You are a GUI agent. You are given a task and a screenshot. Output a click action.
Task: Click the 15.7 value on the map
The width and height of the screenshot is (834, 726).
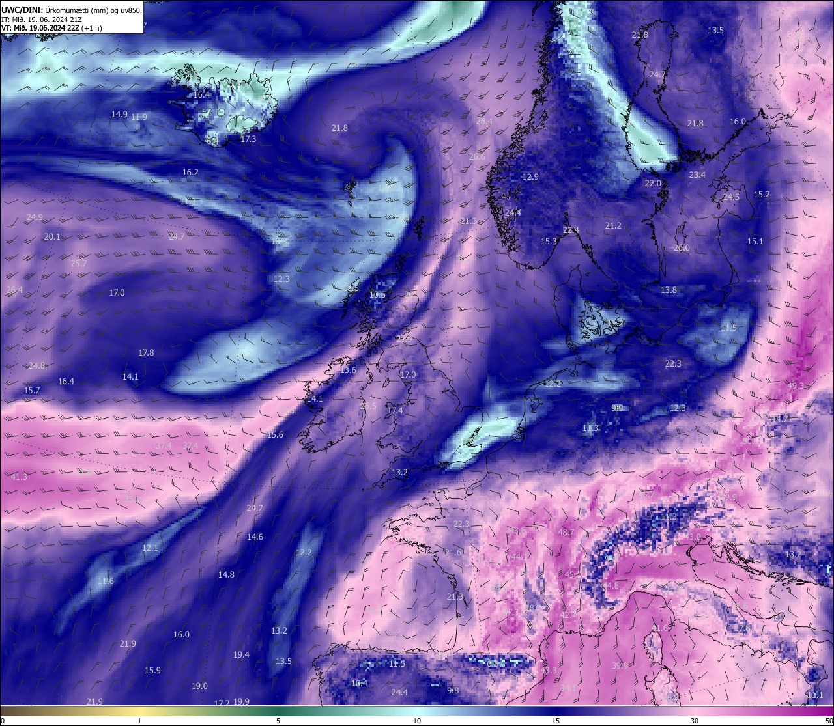point(32,390)
